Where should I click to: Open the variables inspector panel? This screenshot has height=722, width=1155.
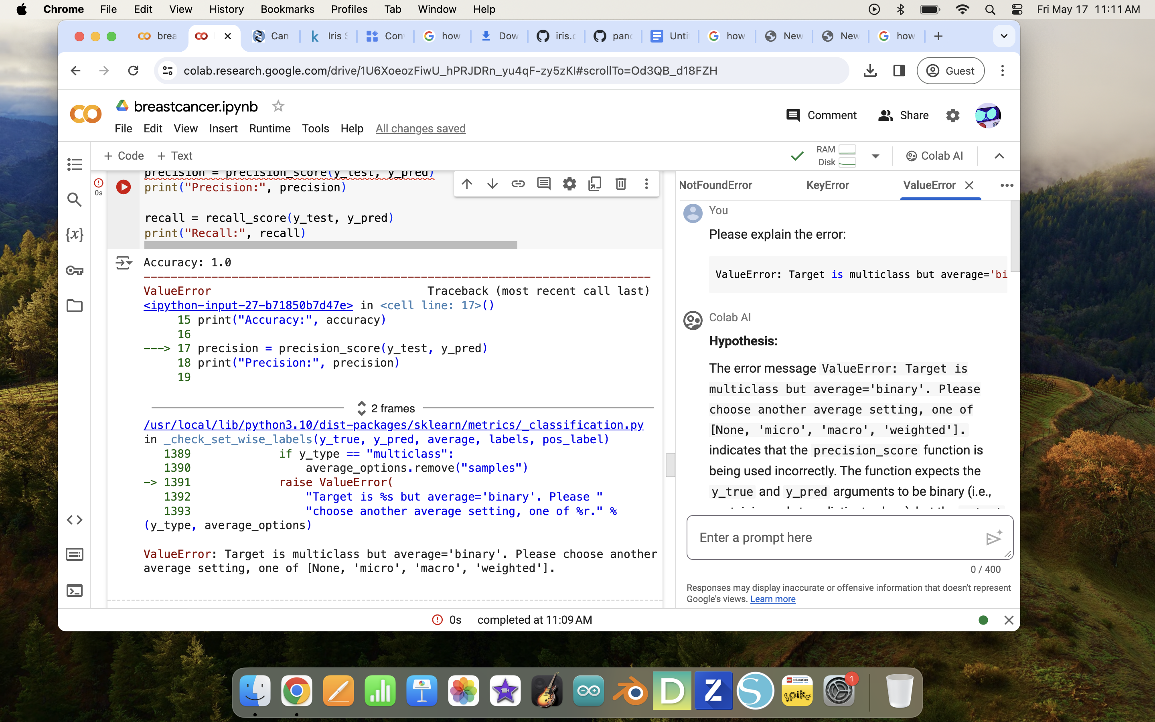[75, 235]
